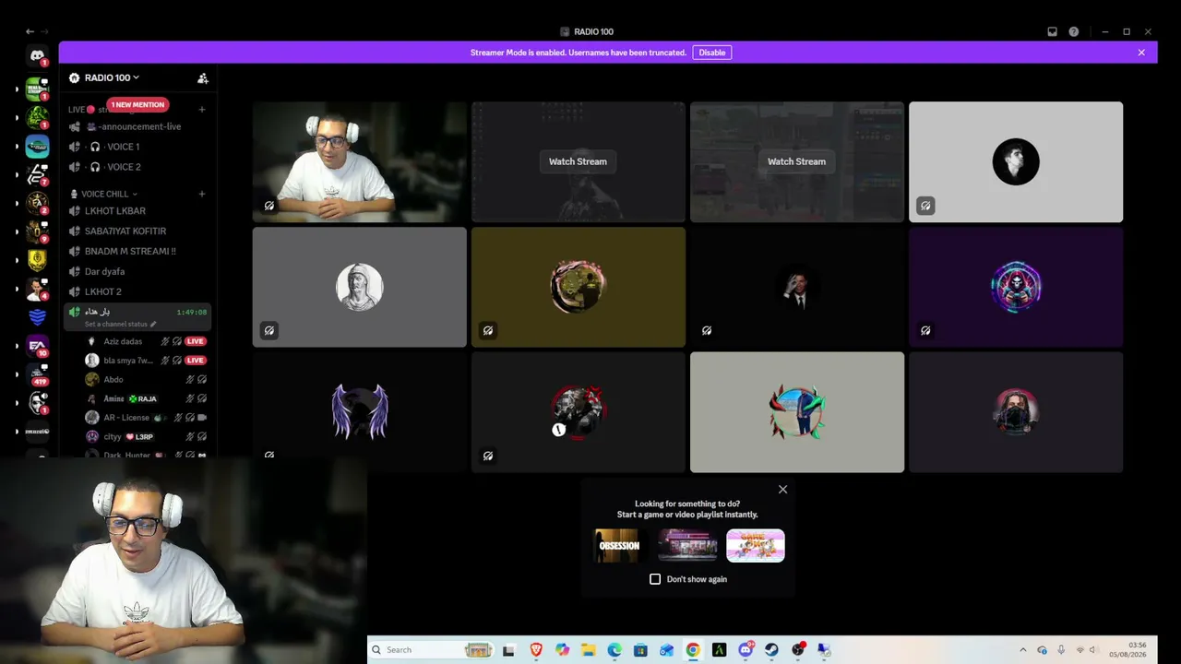This screenshot has width=1181, height=664.
Task: Open the volume icon in system tray
Action: [x=1093, y=650]
